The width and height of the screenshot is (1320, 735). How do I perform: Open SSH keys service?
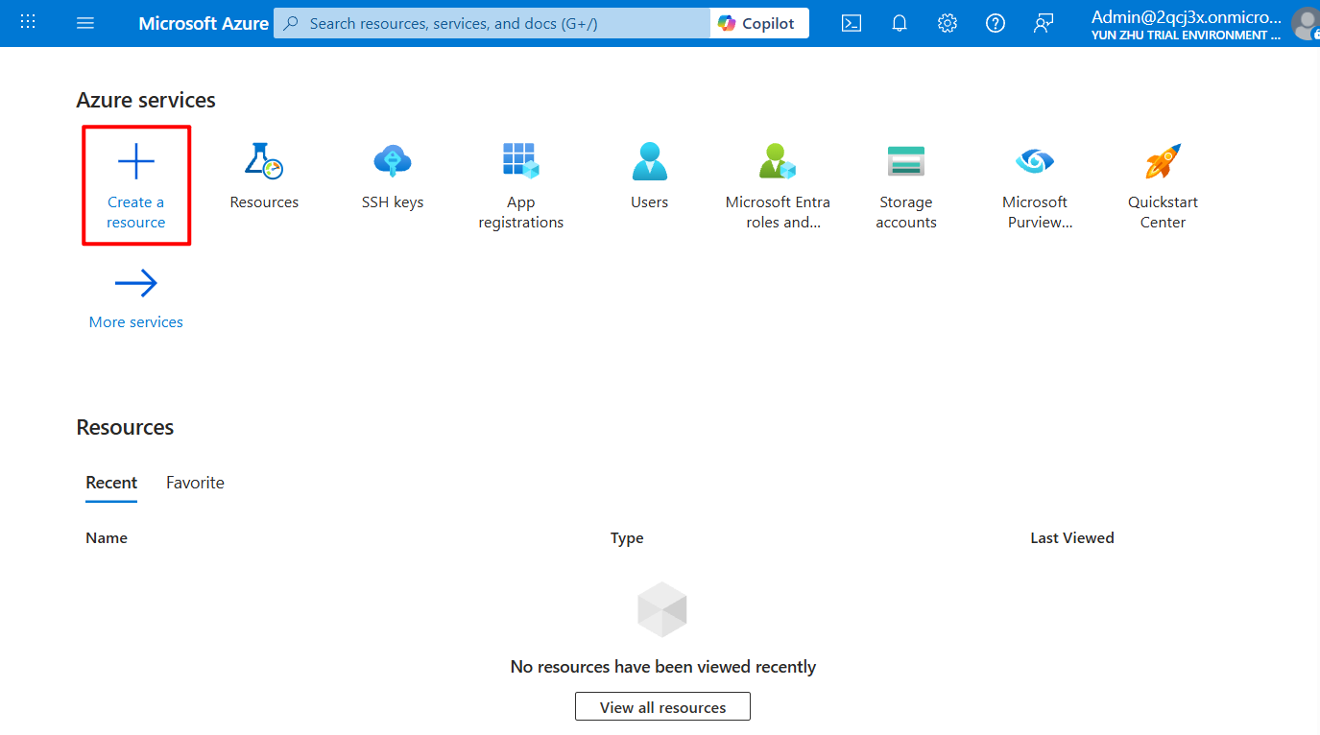[393, 162]
